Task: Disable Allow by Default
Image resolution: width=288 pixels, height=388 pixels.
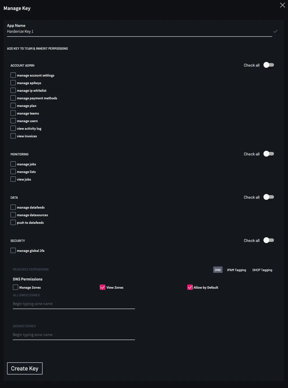Action: 190,287
